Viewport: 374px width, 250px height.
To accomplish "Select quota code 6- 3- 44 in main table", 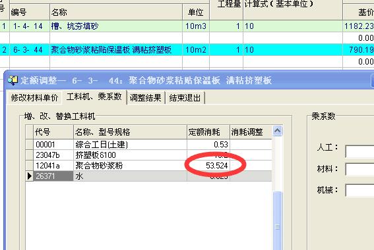I will point(29,50).
